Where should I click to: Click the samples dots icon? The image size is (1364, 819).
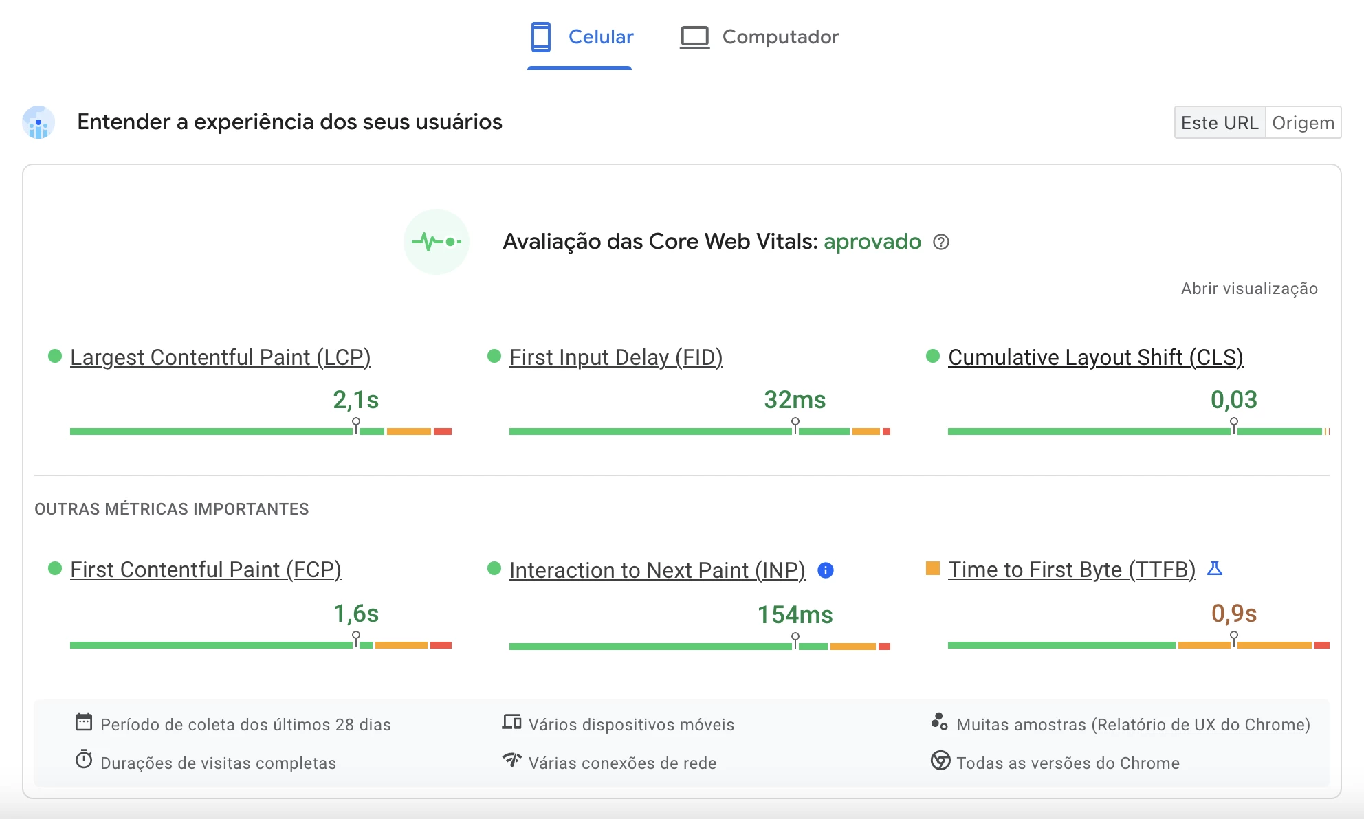pos(939,721)
